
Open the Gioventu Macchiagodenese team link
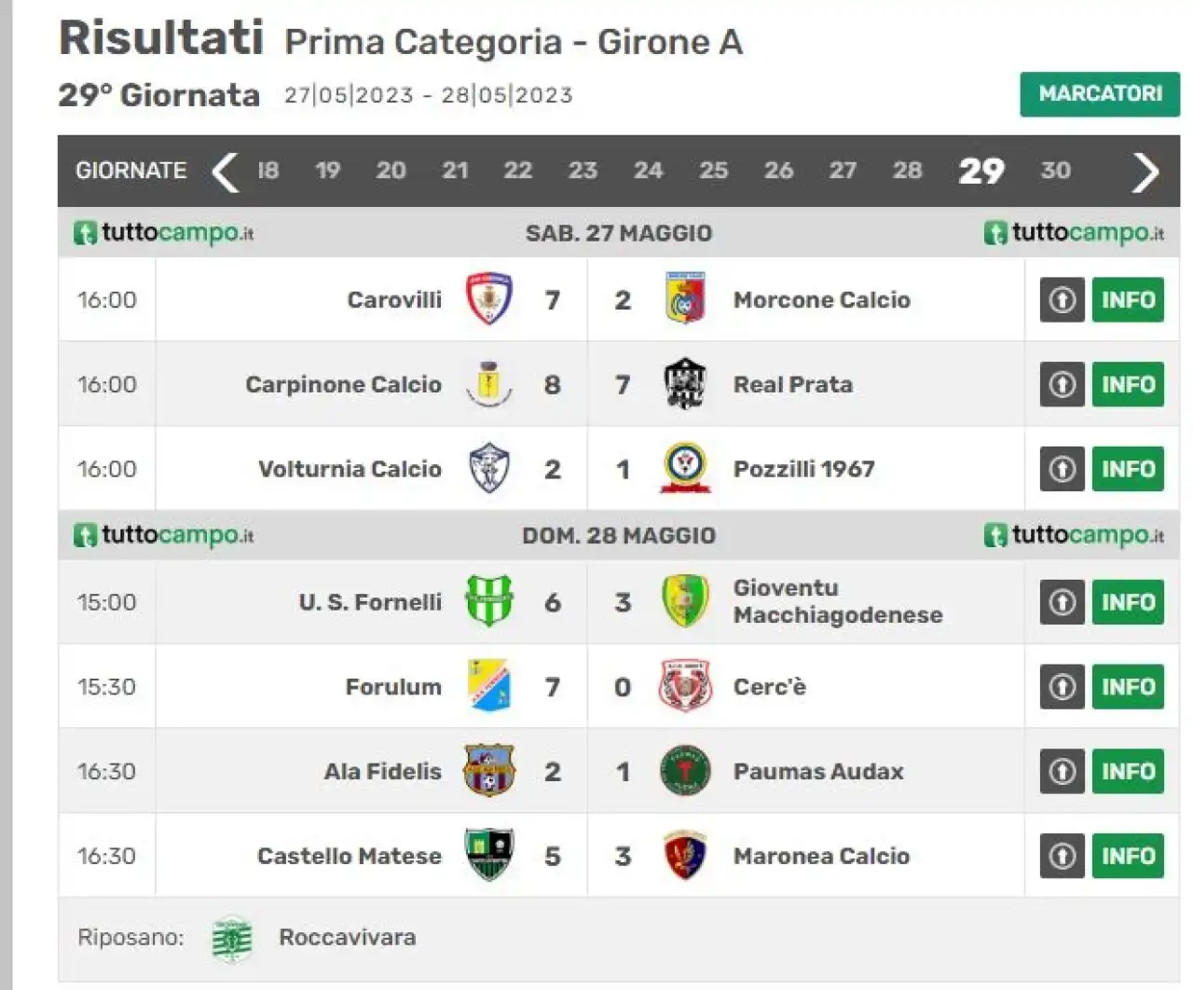[837, 601]
